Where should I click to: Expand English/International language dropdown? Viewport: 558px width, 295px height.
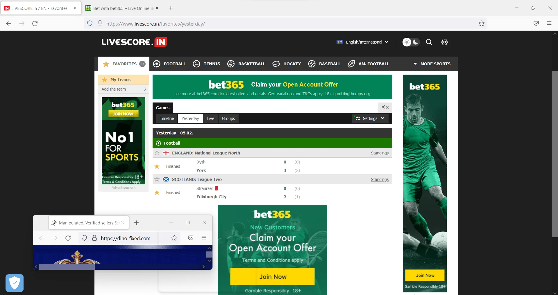pos(362,42)
